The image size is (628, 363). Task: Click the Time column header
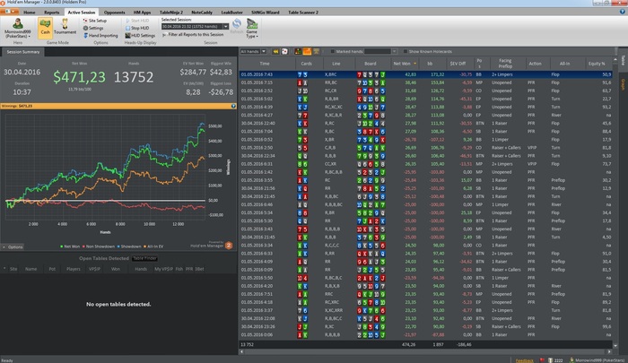[265, 64]
